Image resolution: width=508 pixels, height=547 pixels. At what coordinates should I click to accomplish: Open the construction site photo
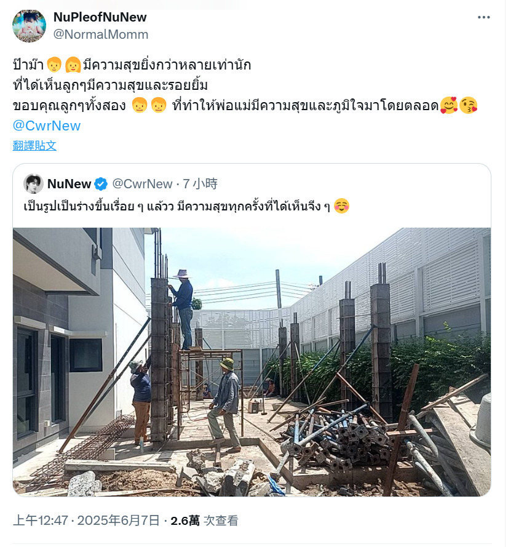point(252,362)
